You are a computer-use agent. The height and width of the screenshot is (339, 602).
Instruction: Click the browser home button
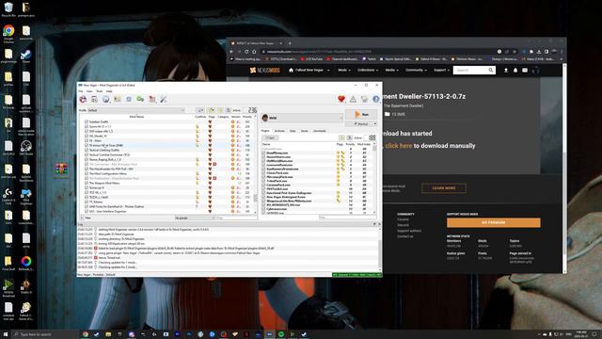pos(254,52)
